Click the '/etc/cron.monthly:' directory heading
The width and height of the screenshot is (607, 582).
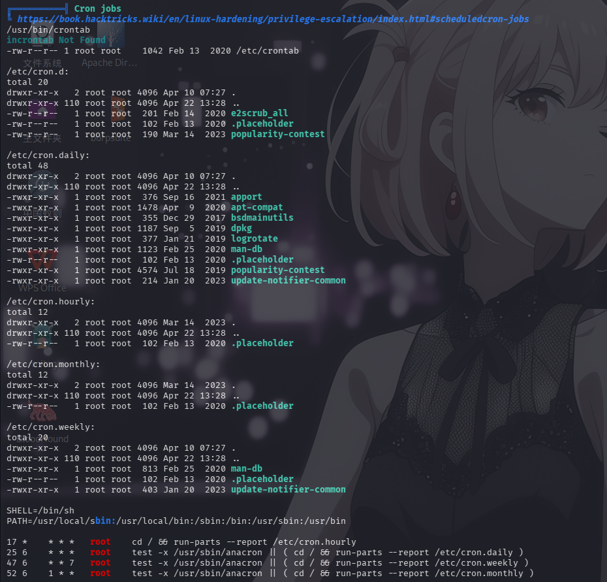(53, 364)
